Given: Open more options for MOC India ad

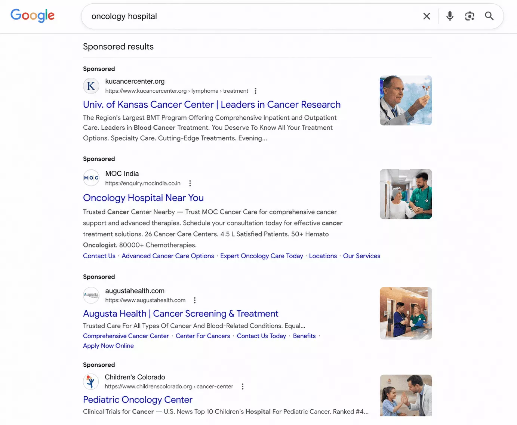Looking at the screenshot, I should pos(190,183).
